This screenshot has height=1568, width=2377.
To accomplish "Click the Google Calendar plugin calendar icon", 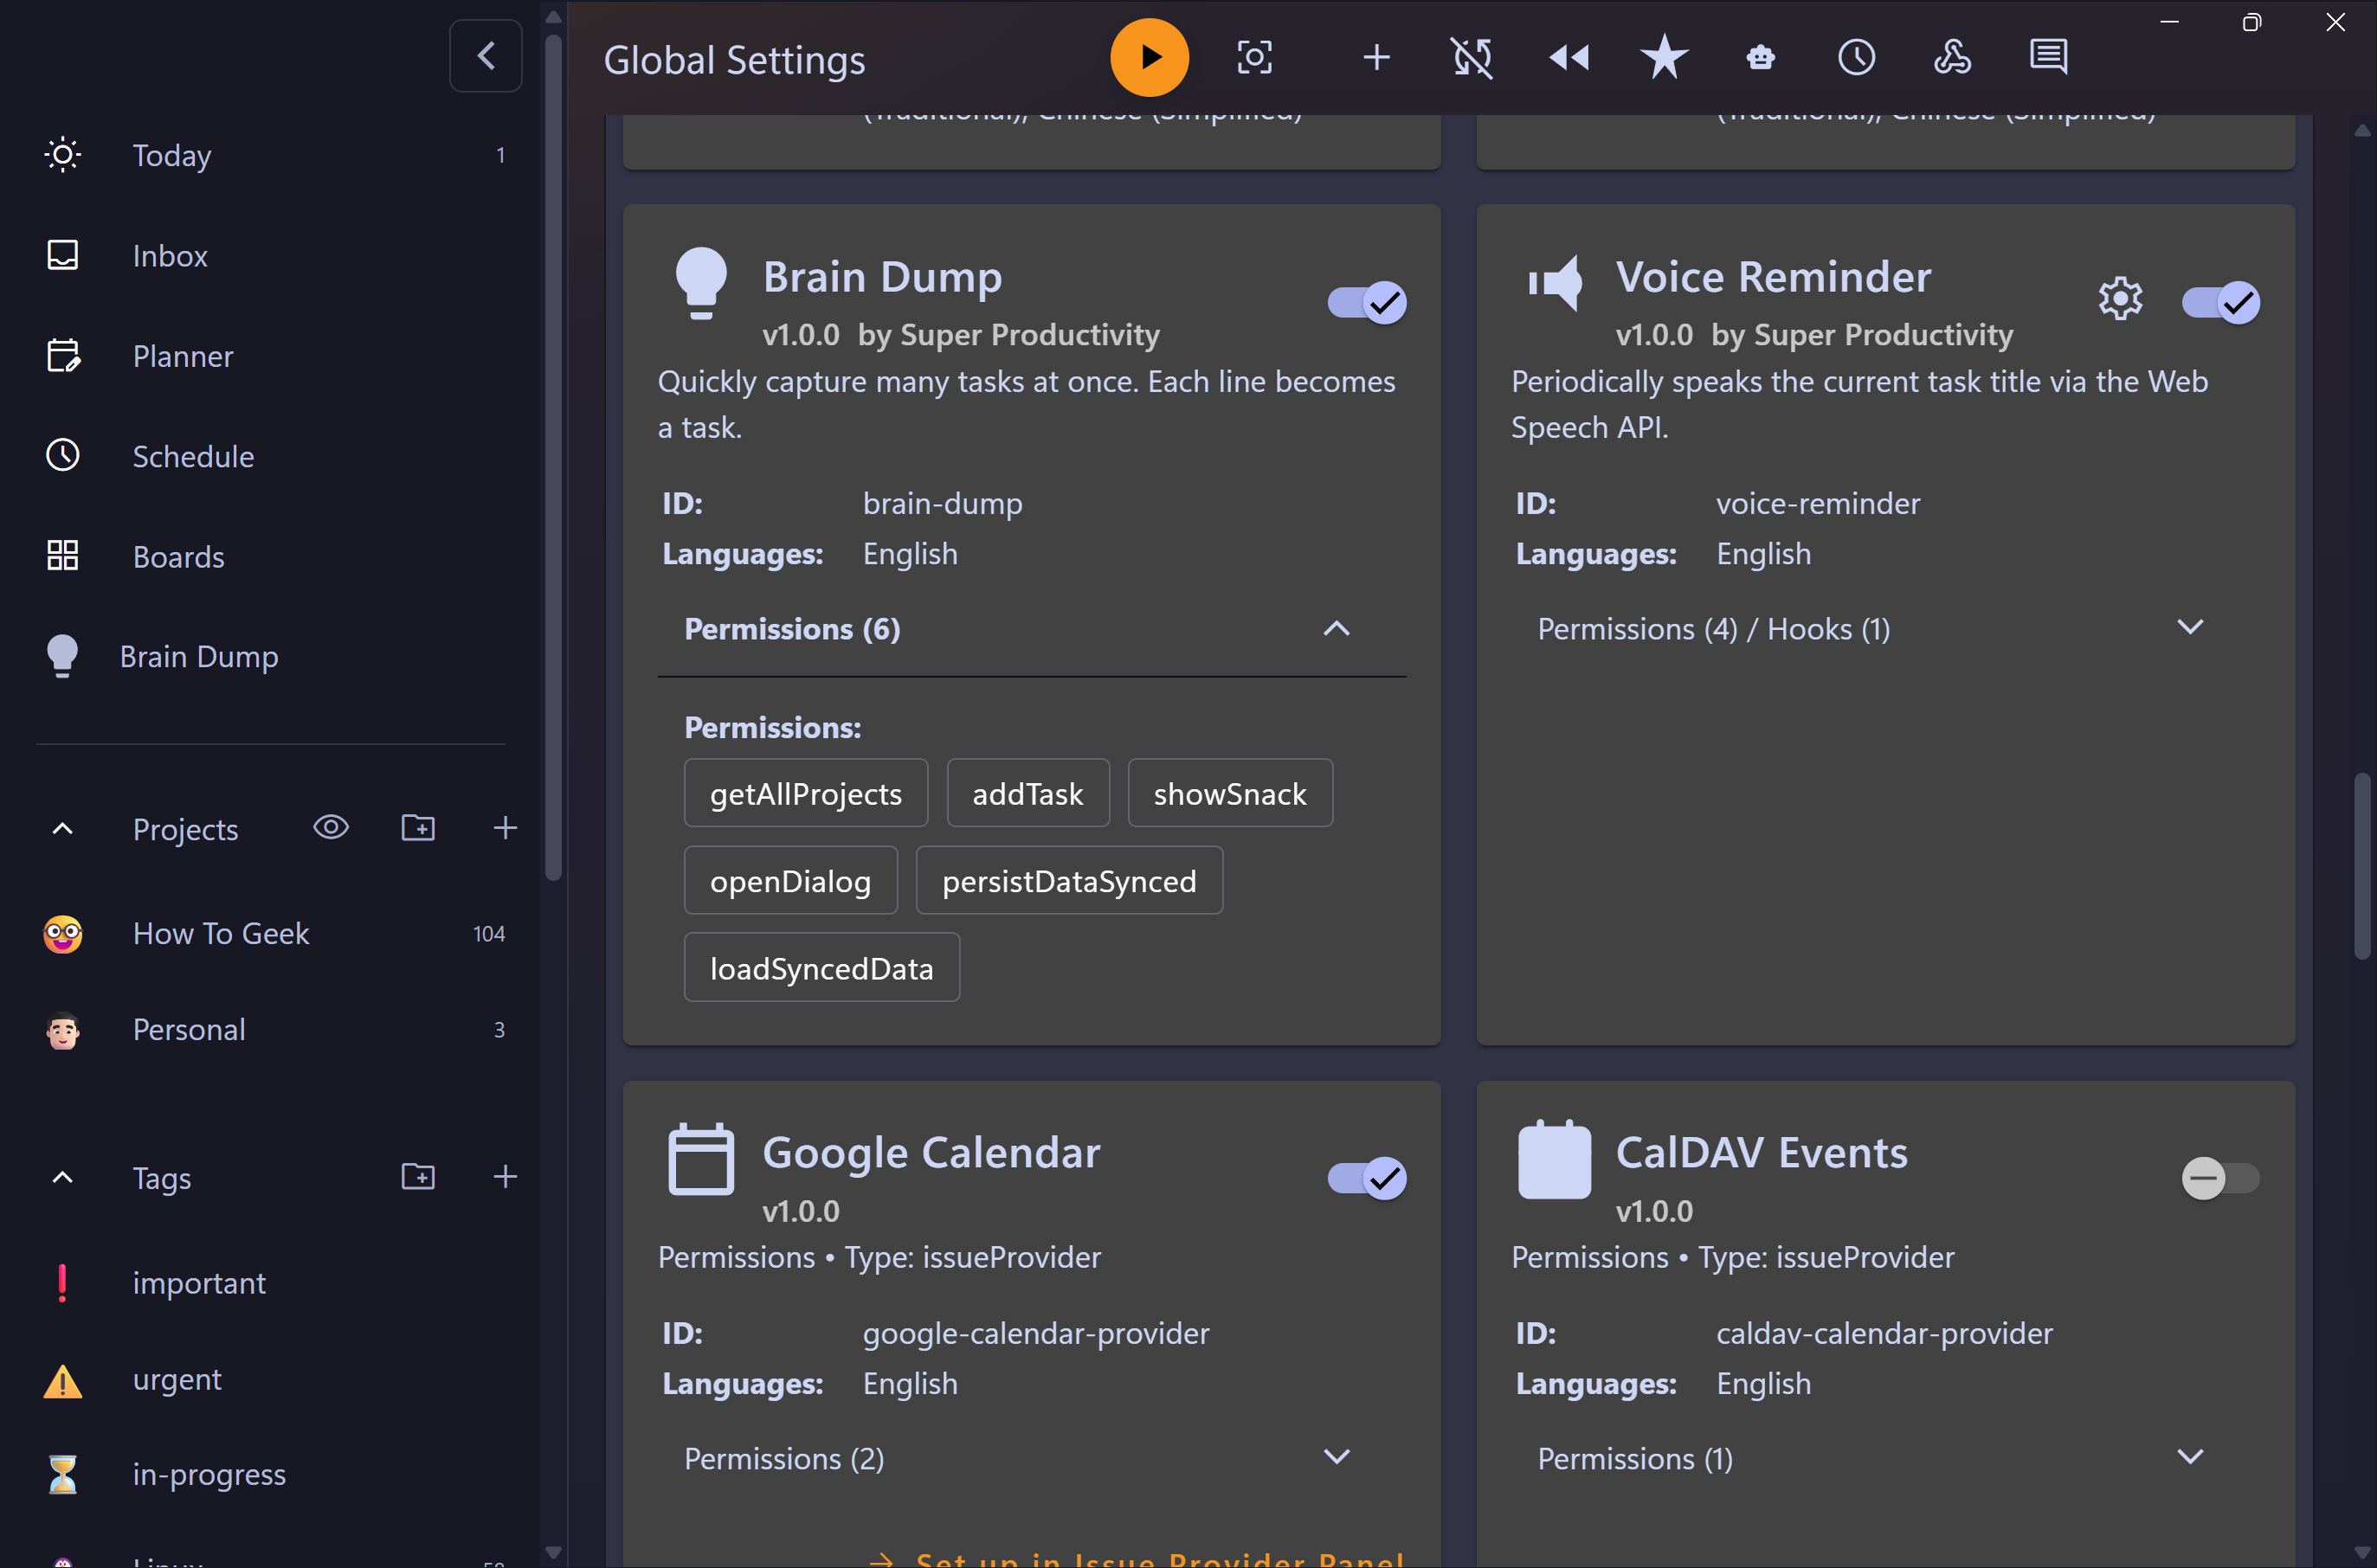I will 700,1160.
